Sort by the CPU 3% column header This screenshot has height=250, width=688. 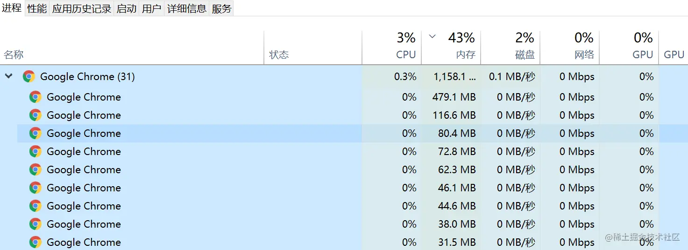tap(392, 47)
